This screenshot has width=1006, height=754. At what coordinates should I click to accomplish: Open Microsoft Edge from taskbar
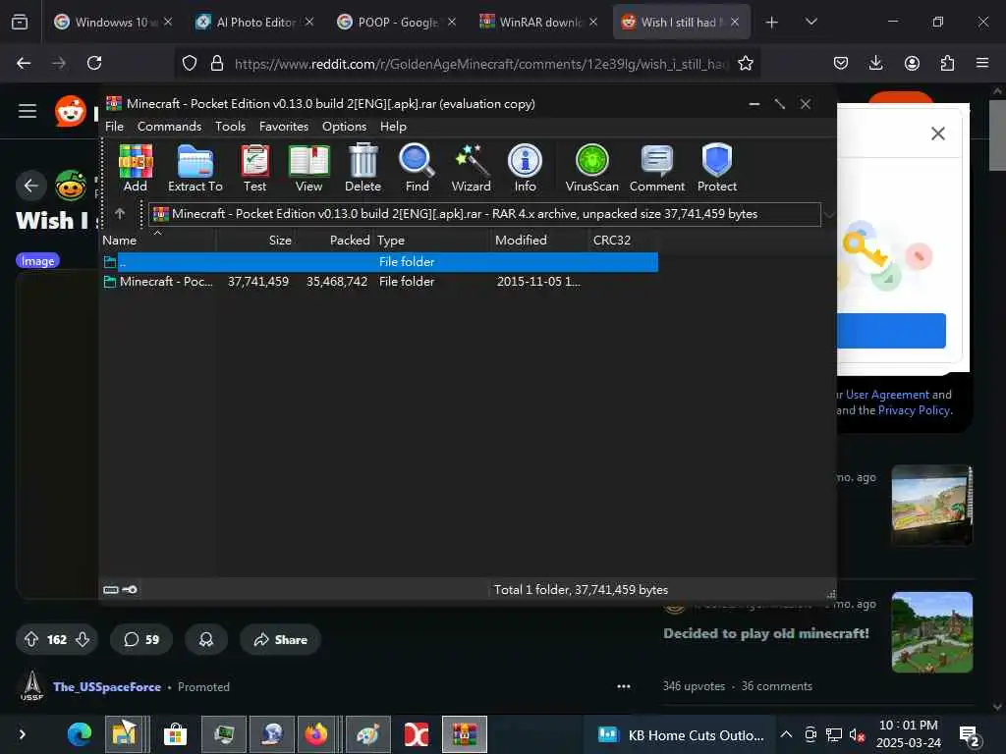(x=80, y=734)
